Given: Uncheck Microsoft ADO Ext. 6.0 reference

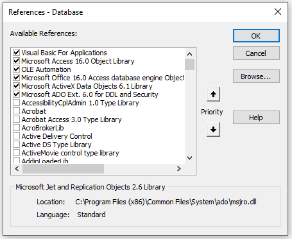Looking at the screenshot, I should click(16, 94).
